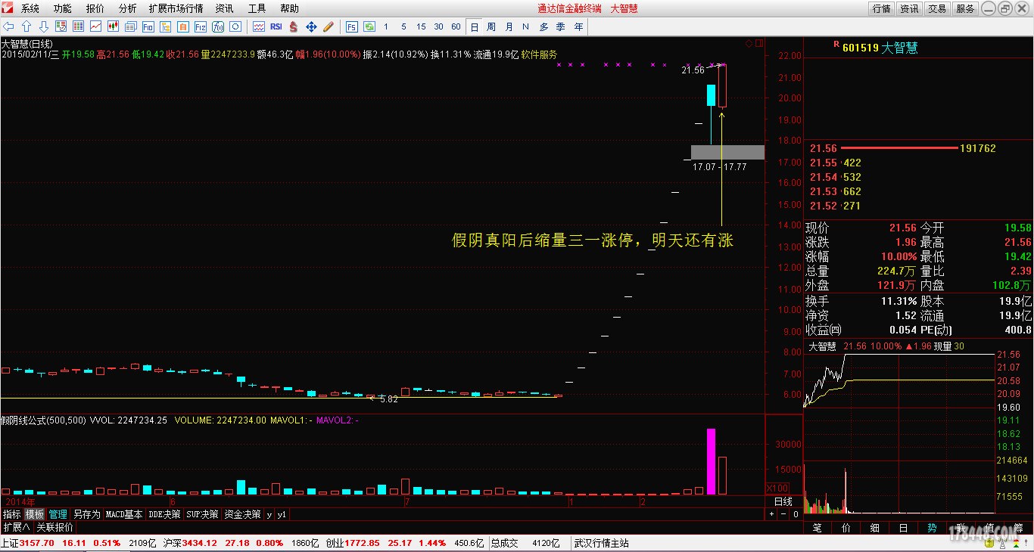Select the blue move crosshair icon
The height and width of the screenshot is (552, 1034).
pyautogui.click(x=311, y=26)
